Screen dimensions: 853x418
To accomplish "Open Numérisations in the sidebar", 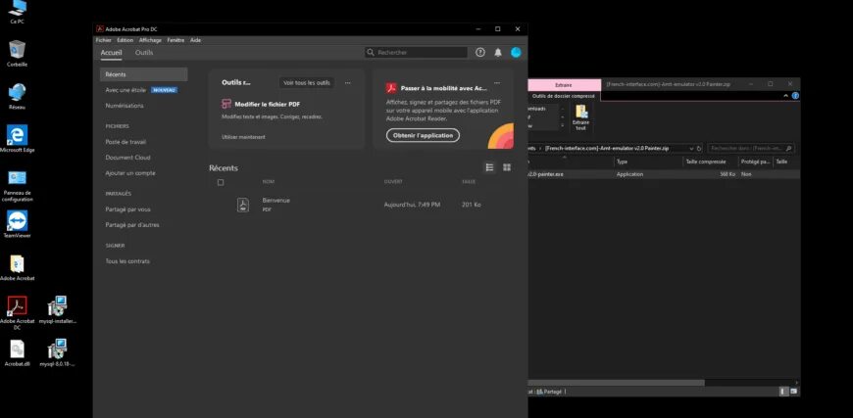I will tap(125, 106).
